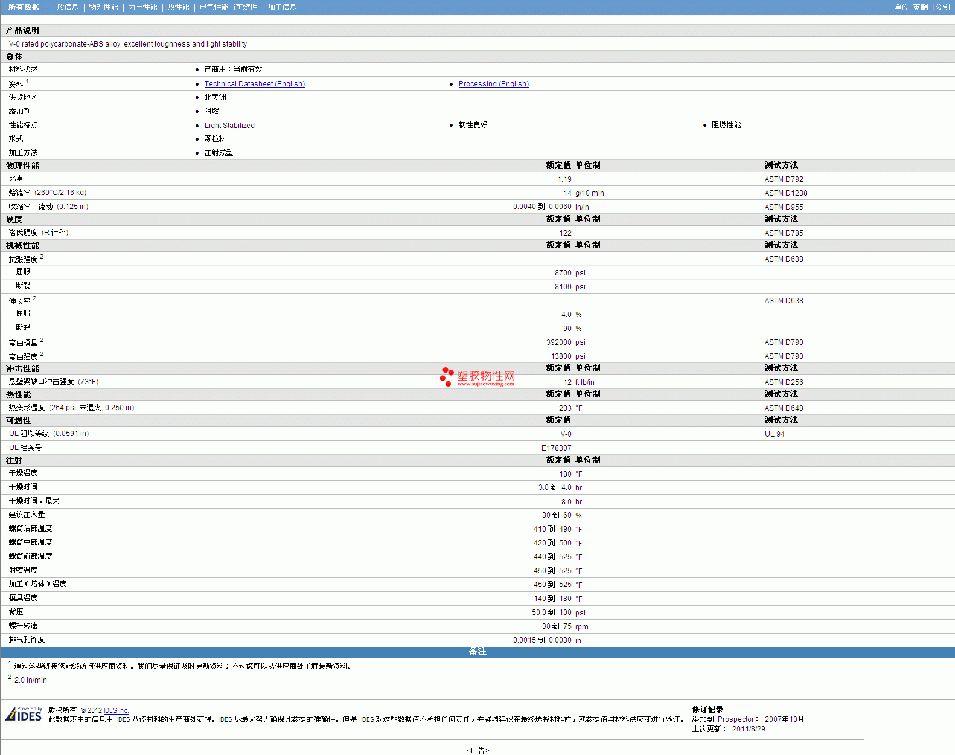Open Processing (English) link

tap(493, 84)
